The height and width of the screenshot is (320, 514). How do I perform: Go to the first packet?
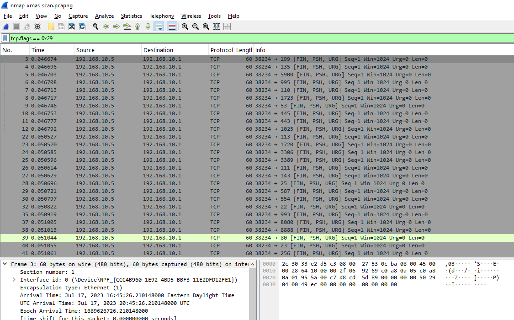tap(138, 26)
